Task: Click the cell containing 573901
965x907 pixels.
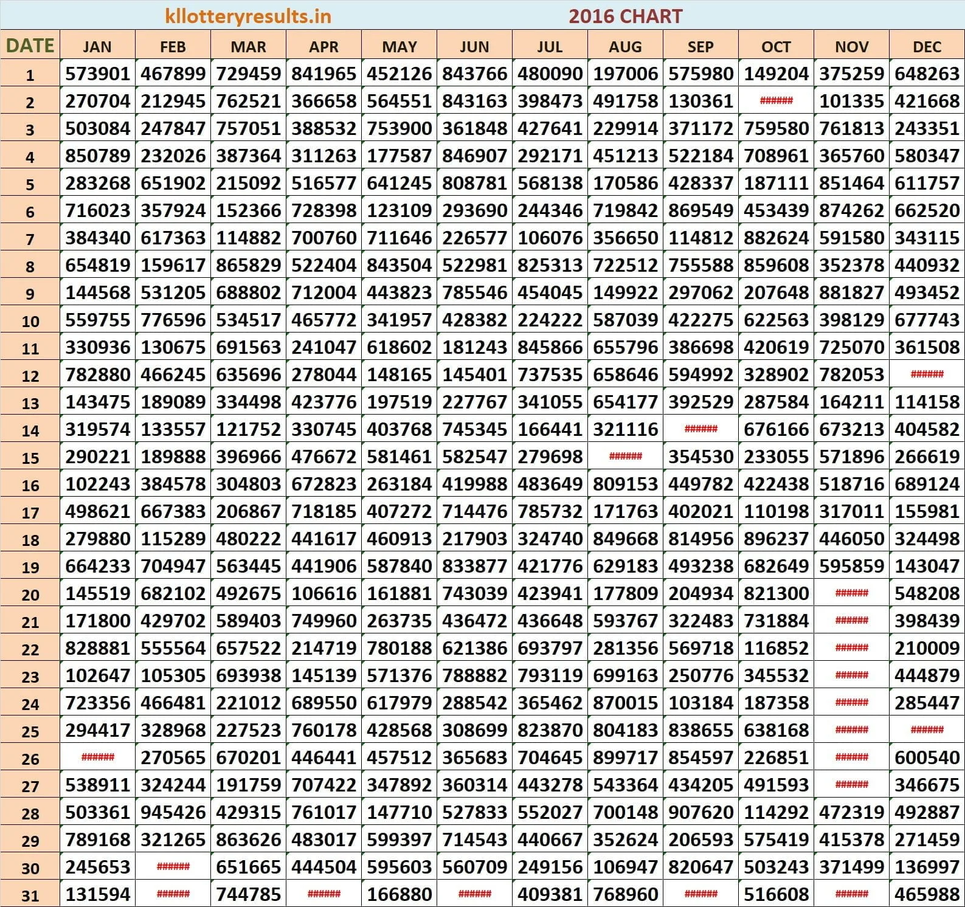Action: tap(97, 74)
